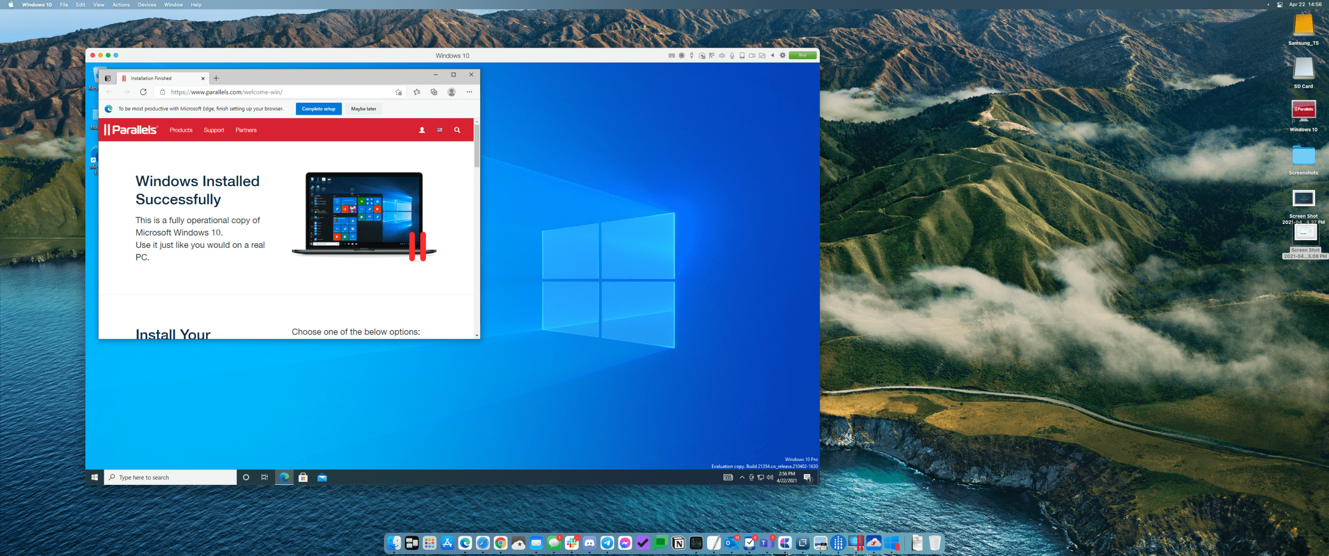Collapse Parallels toolbar icons with left arrow
The width and height of the screenshot is (1329, 556).
click(772, 55)
